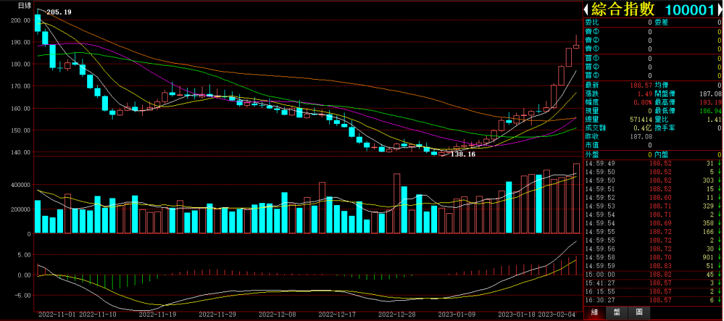Switch to the 細 tab
Screen dimensions: 724x321
(x=593, y=313)
